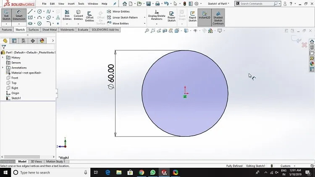Image resolution: width=315 pixels, height=177 pixels.
Task: Open the Convert Entities dropdown arrow
Action: tap(78, 24)
